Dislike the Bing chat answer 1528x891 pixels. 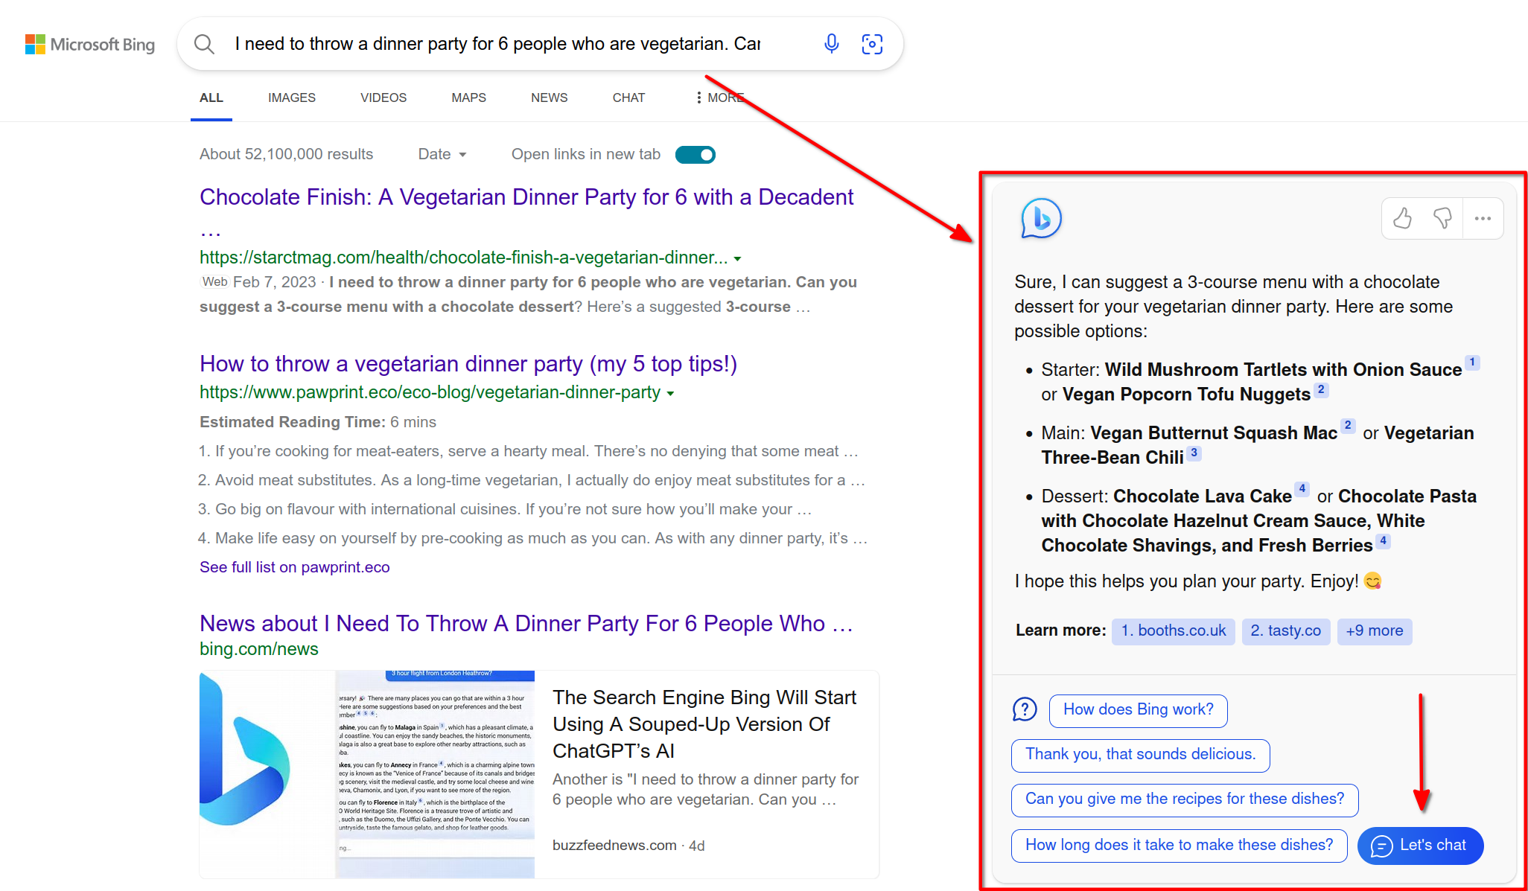pyautogui.click(x=1442, y=218)
